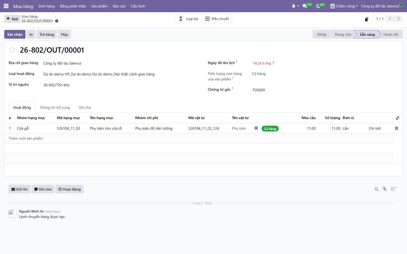The width and height of the screenshot is (407, 254).
Task: Click the bookmark icon near pager
Action: click(367, 19)
